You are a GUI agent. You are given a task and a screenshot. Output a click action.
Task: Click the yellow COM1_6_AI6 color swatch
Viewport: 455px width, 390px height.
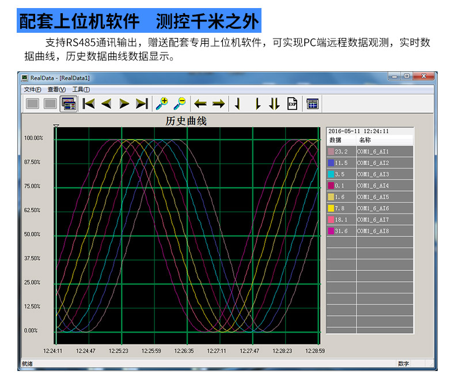(x=331, y=208)
